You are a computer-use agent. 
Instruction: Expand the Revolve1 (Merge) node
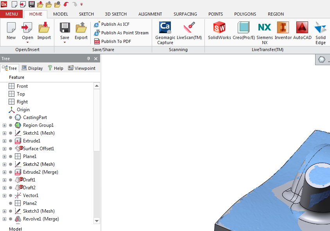click(x=4, y=219)
